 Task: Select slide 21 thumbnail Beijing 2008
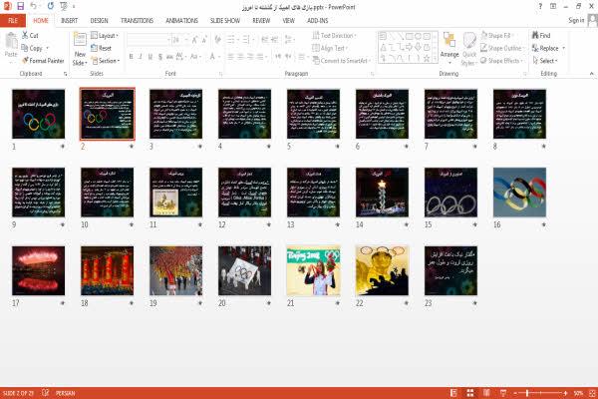313,270
